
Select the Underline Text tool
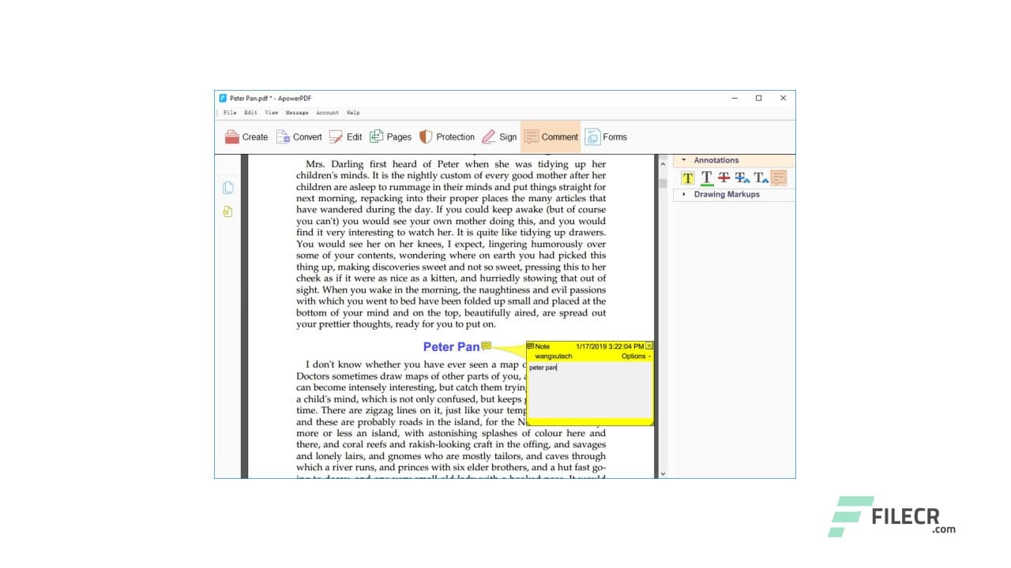[706, 177]
